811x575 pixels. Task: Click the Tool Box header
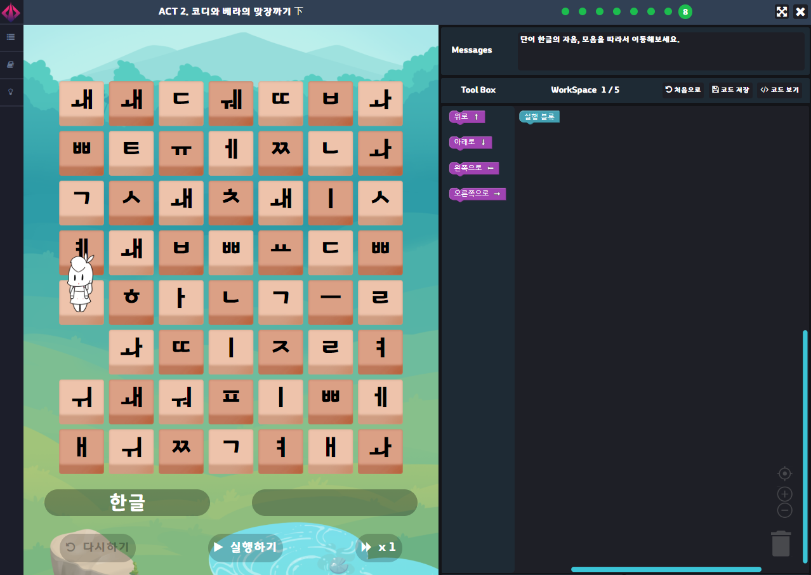click(478, 90)
